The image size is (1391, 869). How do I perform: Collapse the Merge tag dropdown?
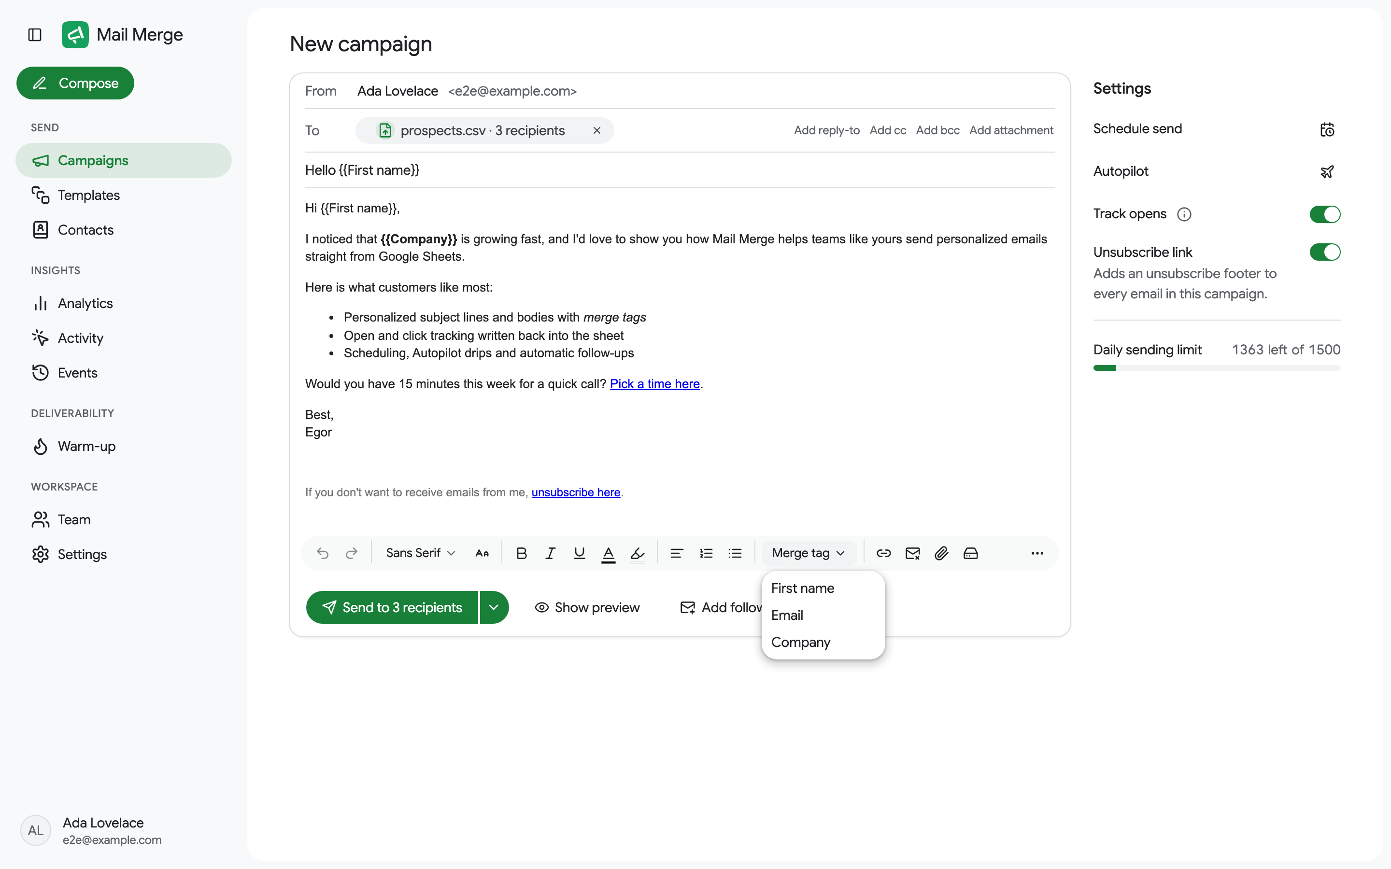tap(808, 553)
